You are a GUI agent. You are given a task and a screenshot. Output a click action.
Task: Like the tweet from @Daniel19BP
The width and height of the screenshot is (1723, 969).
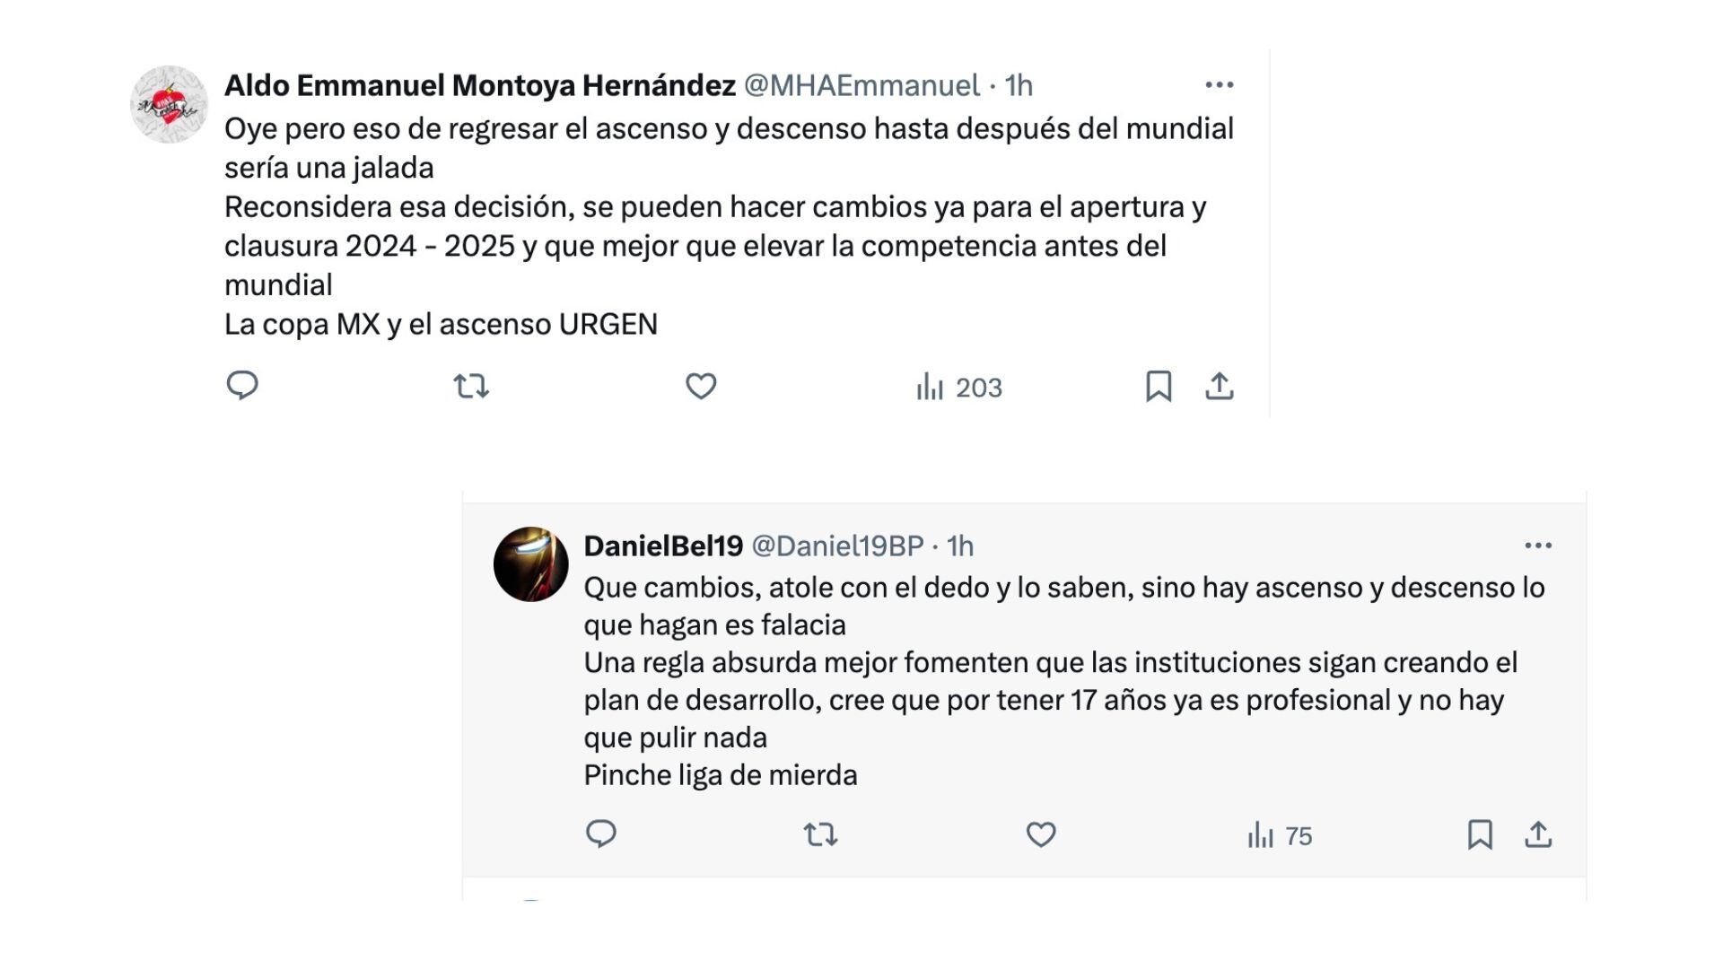(x=1041, y=834)
